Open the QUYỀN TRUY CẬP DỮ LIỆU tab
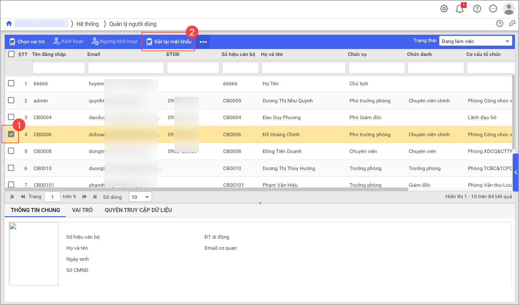The image size is (519, 305). (138, 210)
